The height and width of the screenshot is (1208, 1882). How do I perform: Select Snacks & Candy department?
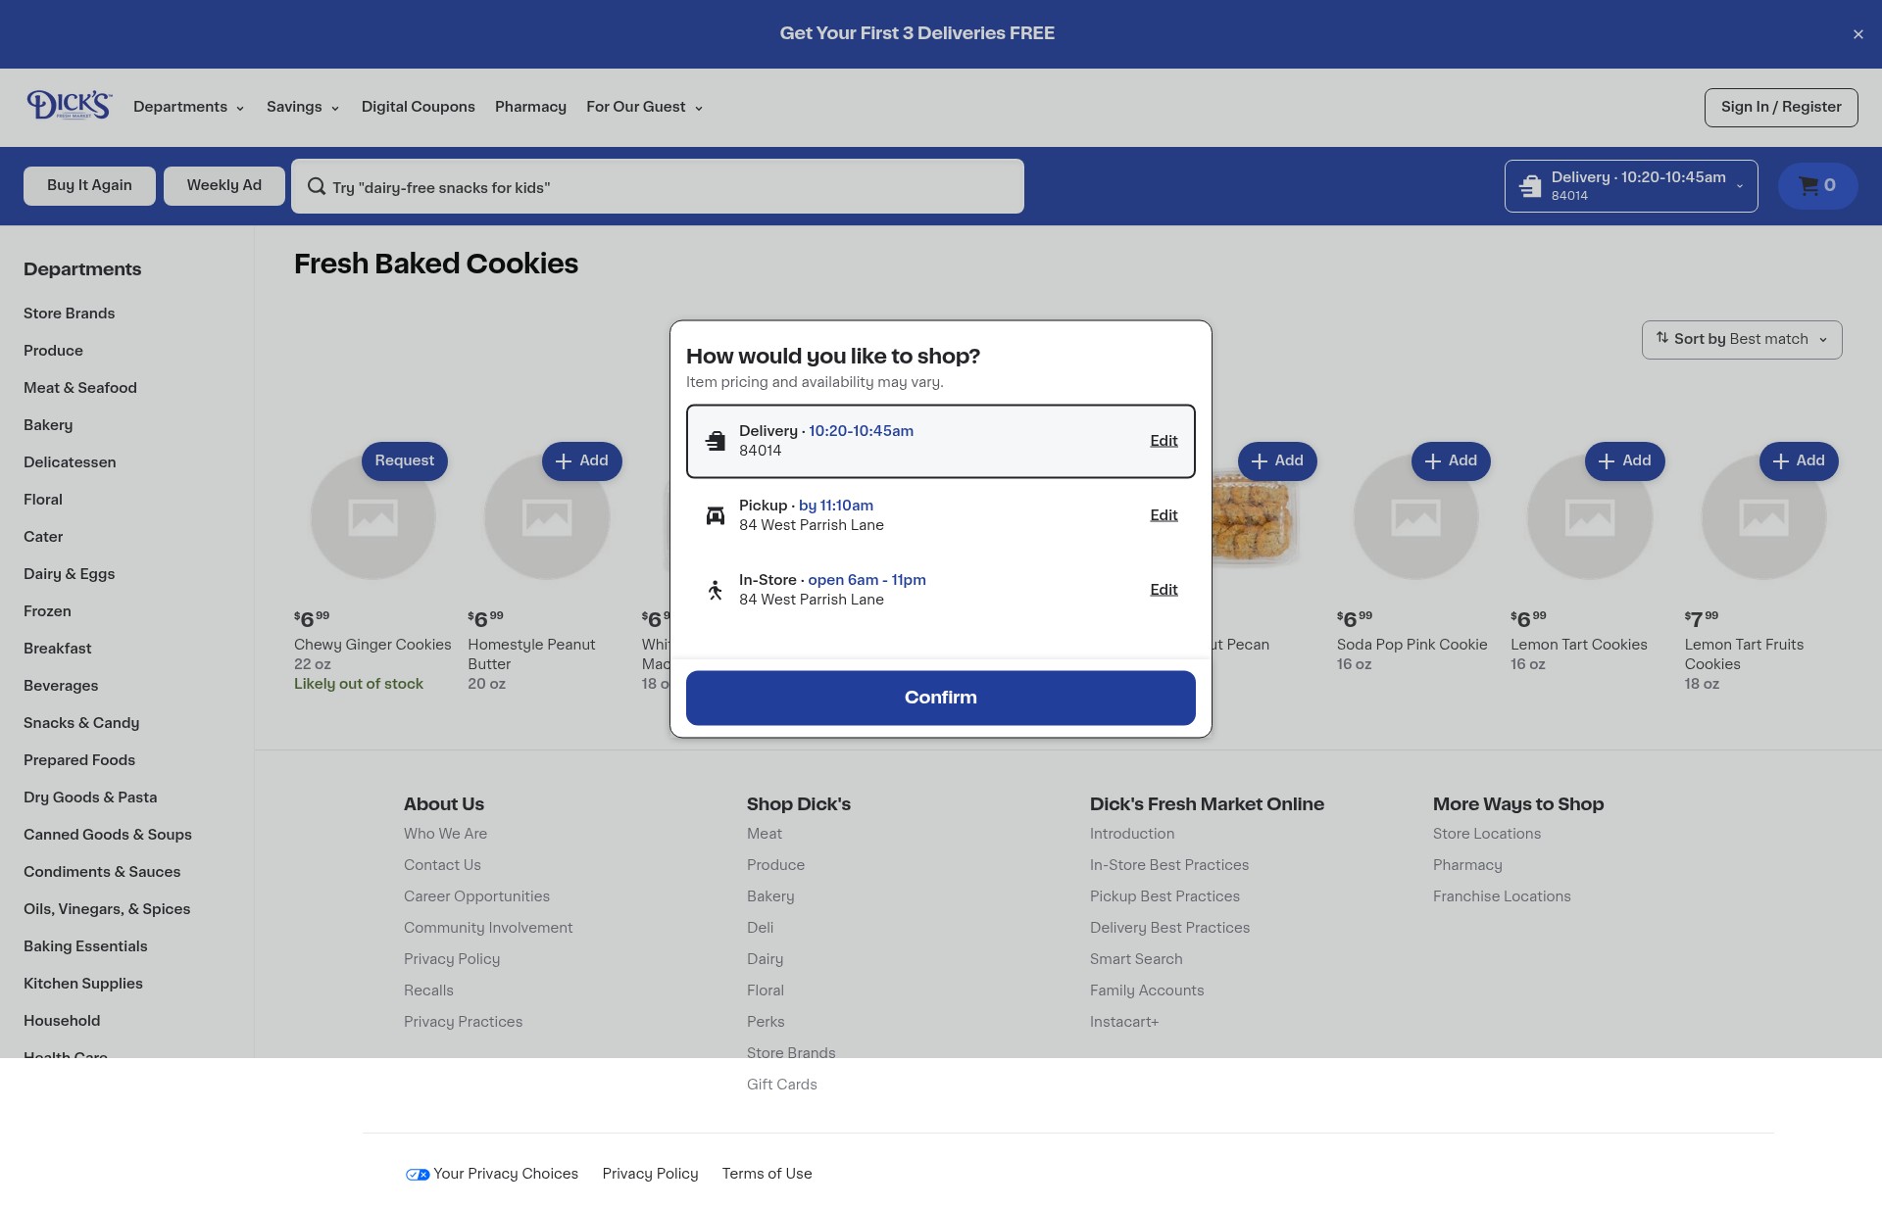pos(81,723)
